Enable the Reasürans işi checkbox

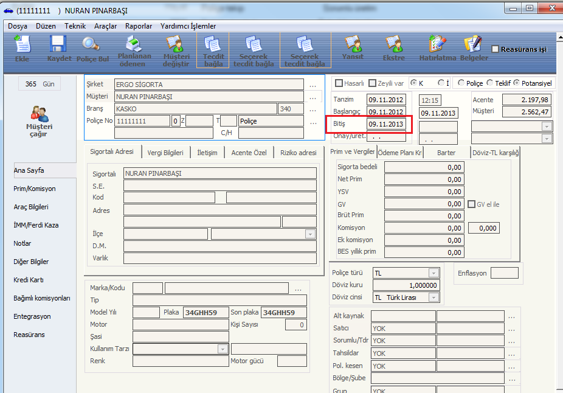tap(496, 49)
